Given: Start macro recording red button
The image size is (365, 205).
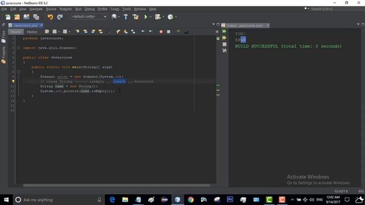Looking at the screenshot, I should [x=161, y=32].
